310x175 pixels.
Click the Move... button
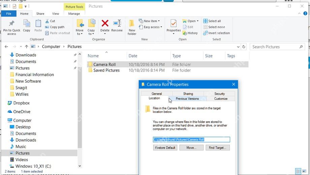191,147
